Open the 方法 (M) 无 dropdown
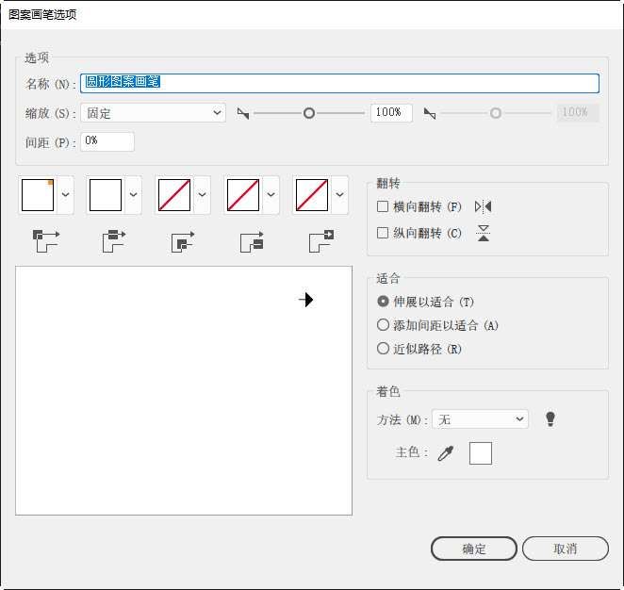The height and width of the screenshot is (590, 624). tap(481, 419)
